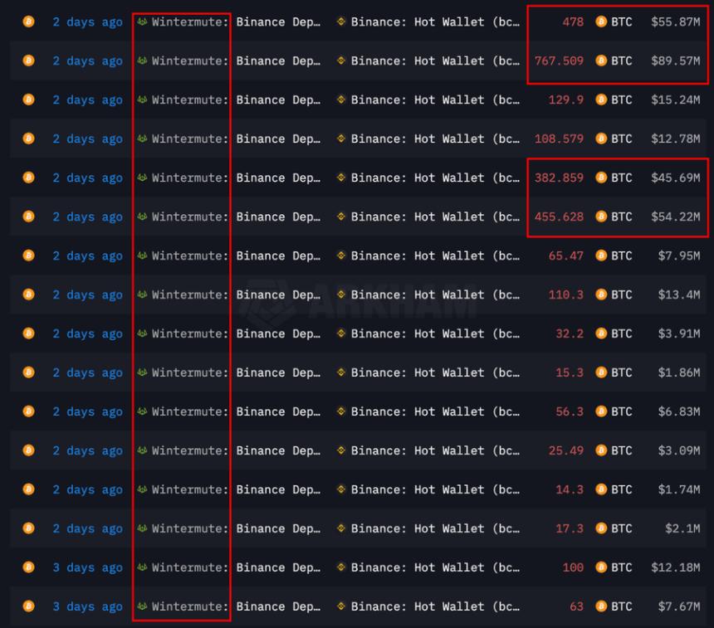Viewport: 714px width, 628px height.
Task: Open '3 days ago' timestamp on 63 BTC row
Action: point(87,606)
